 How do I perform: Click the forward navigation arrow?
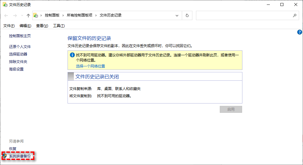pos(14,16)
